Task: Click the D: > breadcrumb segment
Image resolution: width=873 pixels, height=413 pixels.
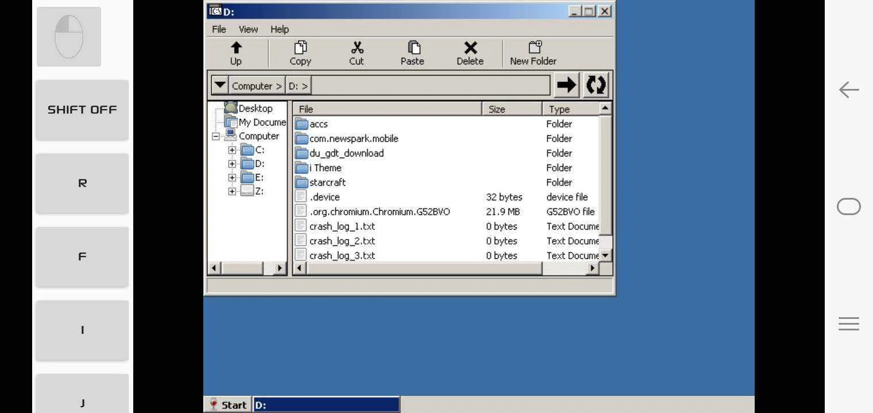Action: click(x=298, y=86)
